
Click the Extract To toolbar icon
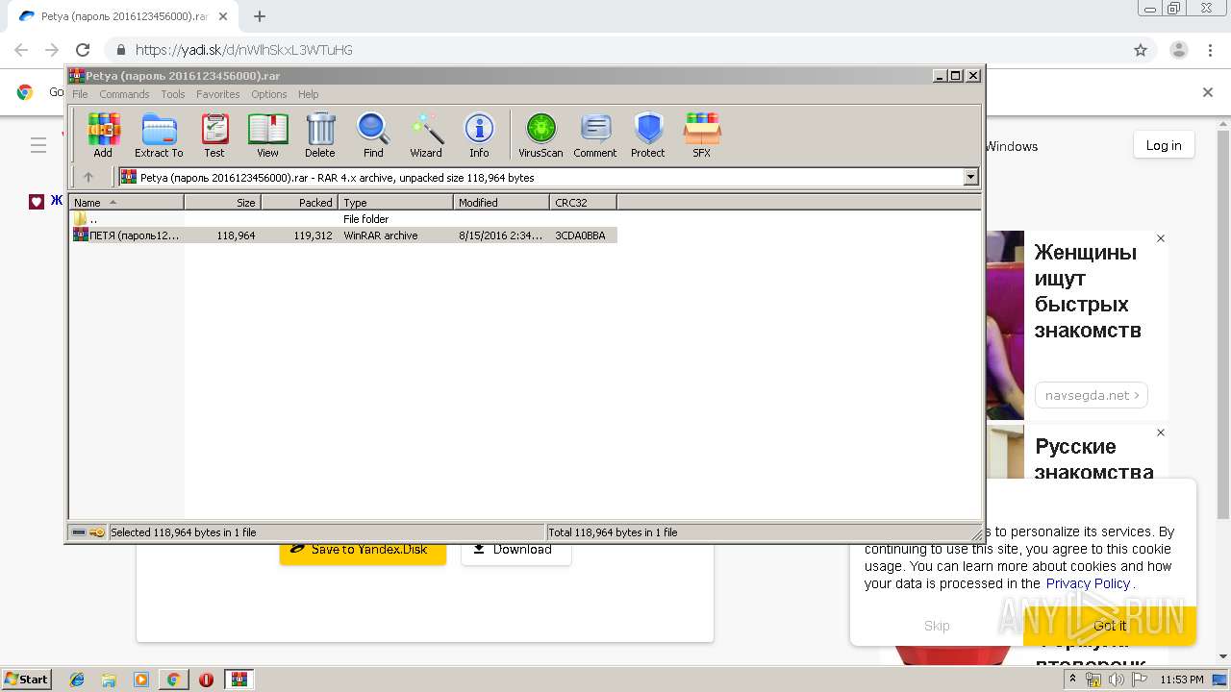(x=159, y=135)
